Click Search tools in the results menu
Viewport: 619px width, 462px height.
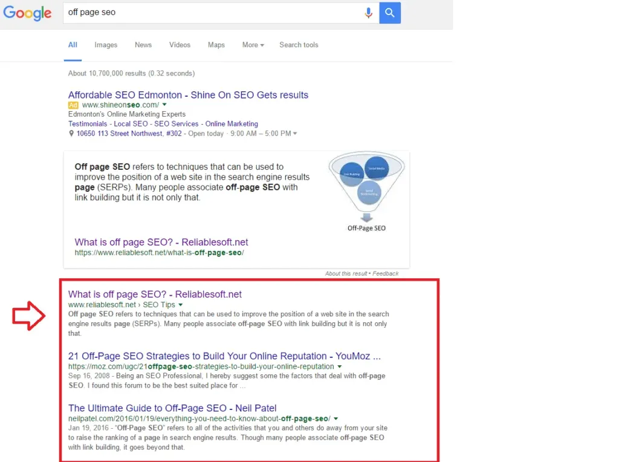click(299, 45)
